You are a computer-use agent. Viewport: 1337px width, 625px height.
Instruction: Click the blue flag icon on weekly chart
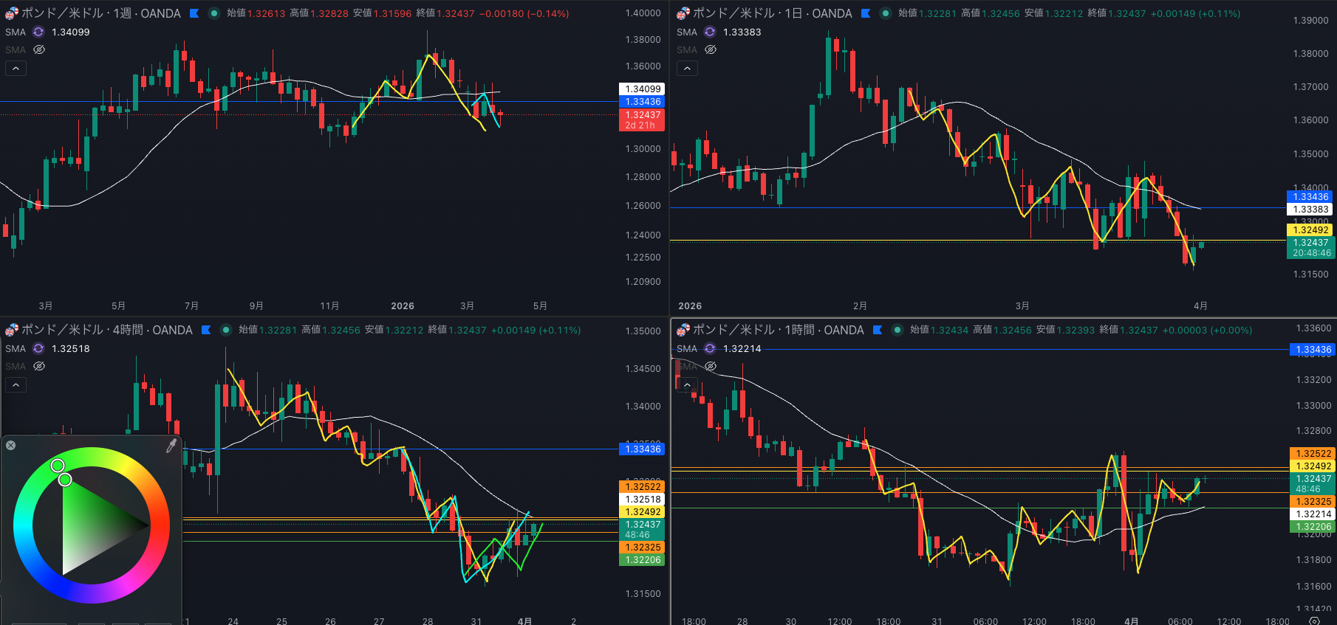(194, 13)
